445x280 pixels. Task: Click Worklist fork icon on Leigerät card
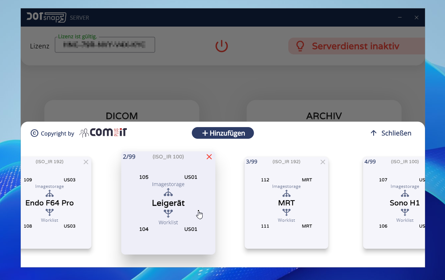tap(168, 213)
